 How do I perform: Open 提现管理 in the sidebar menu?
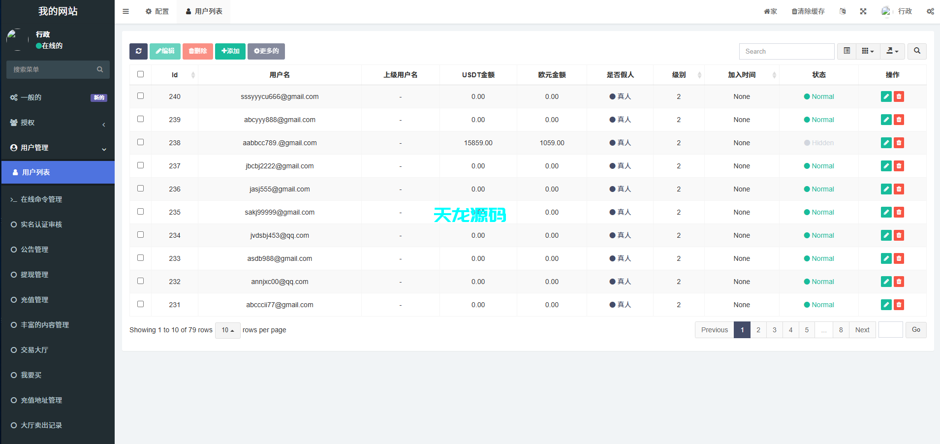tap(34, 274)
